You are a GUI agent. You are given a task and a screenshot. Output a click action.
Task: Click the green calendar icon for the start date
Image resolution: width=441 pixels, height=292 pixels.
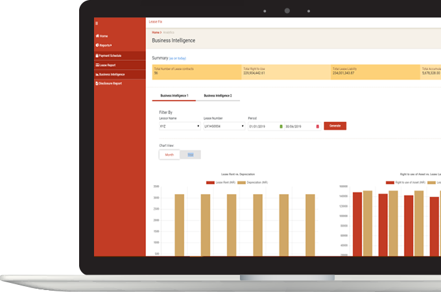point(281,126)
